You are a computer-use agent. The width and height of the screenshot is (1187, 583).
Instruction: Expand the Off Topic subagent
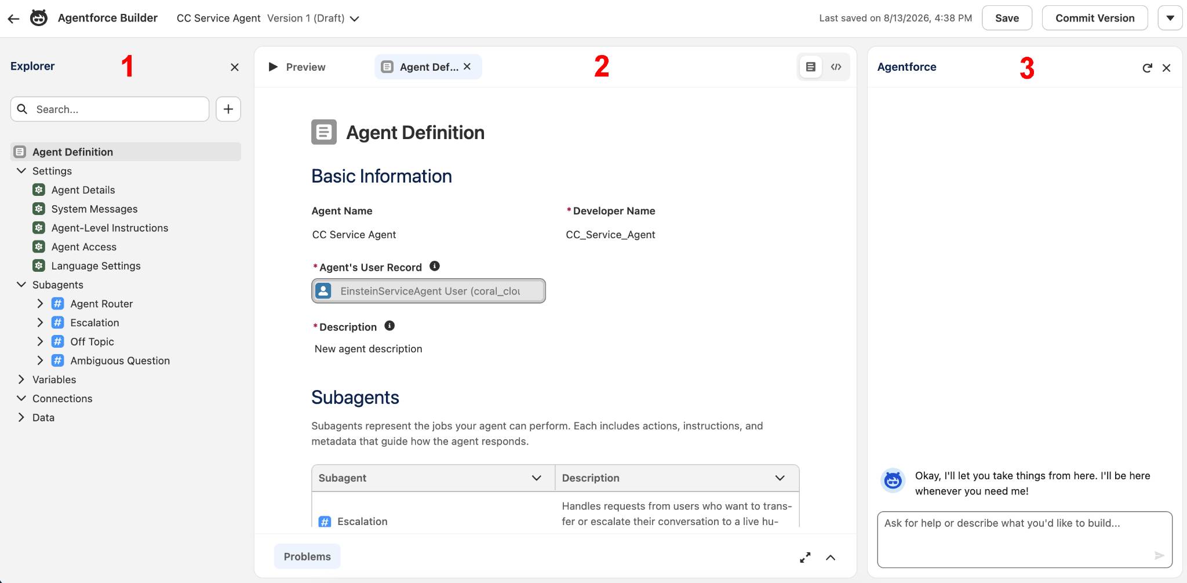(40, 341)
